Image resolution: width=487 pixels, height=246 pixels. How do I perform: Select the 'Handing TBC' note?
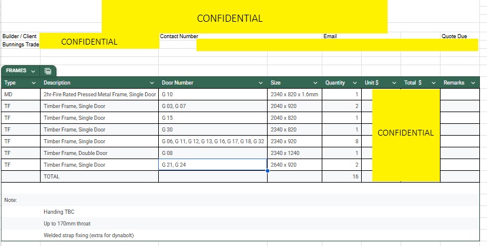click(x=99, y=212)
